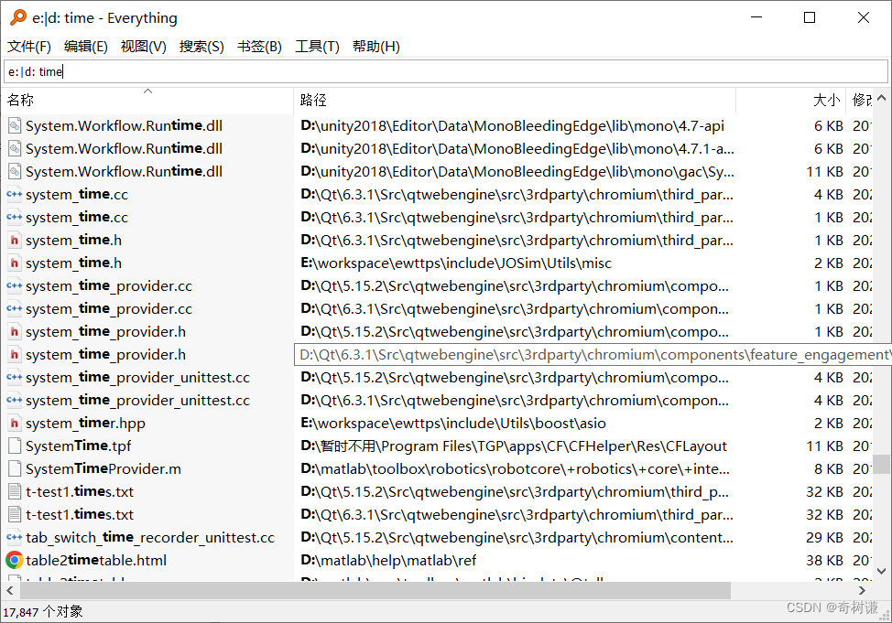The width and height of the screenshot is (892, 623).
Task: Click the 29 KB size of tab_switch_time_recorder_unittest.cc
Action: 824,537
